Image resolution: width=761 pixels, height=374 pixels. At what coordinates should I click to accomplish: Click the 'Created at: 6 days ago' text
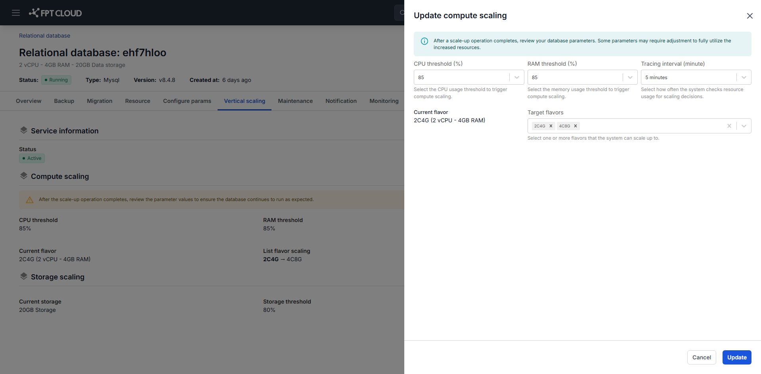[220, 80]
